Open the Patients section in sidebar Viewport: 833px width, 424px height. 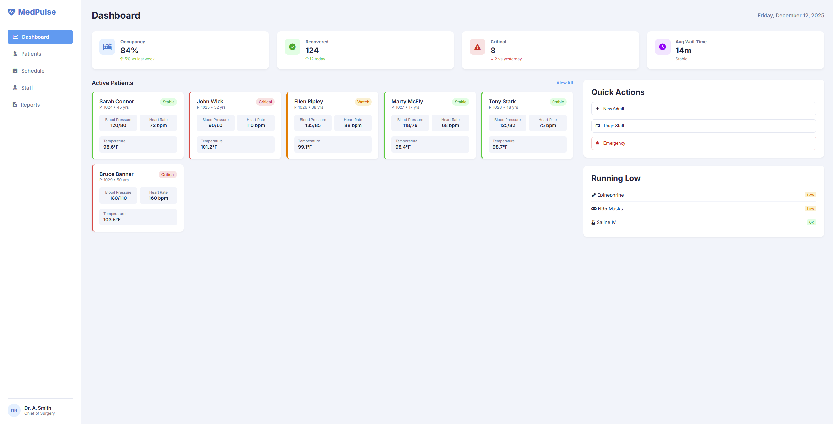31,54
